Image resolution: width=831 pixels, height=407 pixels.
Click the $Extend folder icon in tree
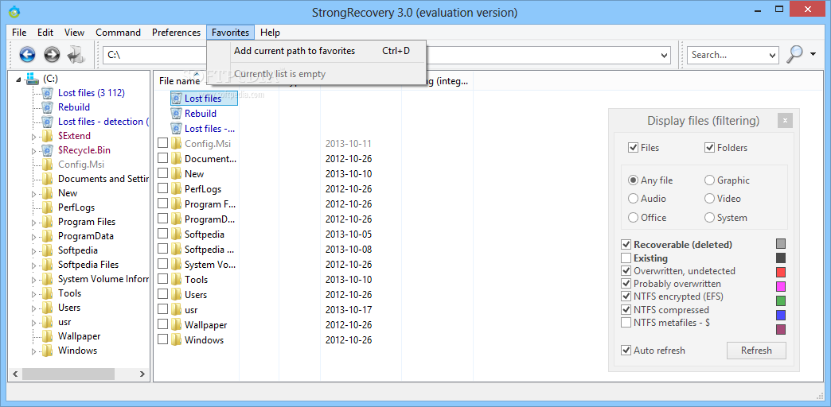[48, 136]
